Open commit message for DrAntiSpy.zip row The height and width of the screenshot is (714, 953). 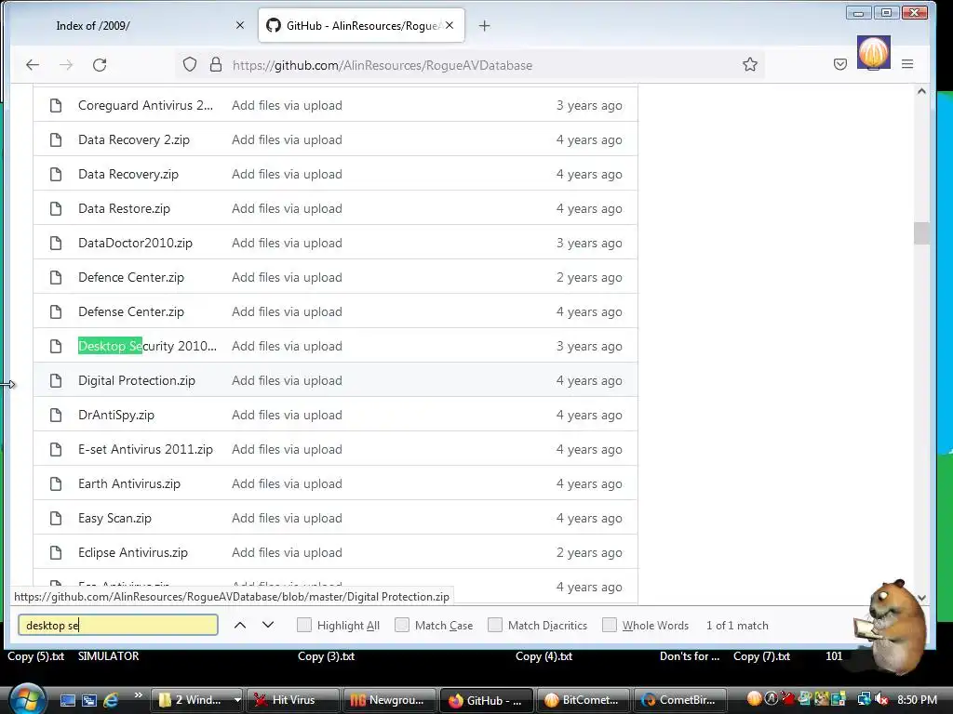click(287, 416)
